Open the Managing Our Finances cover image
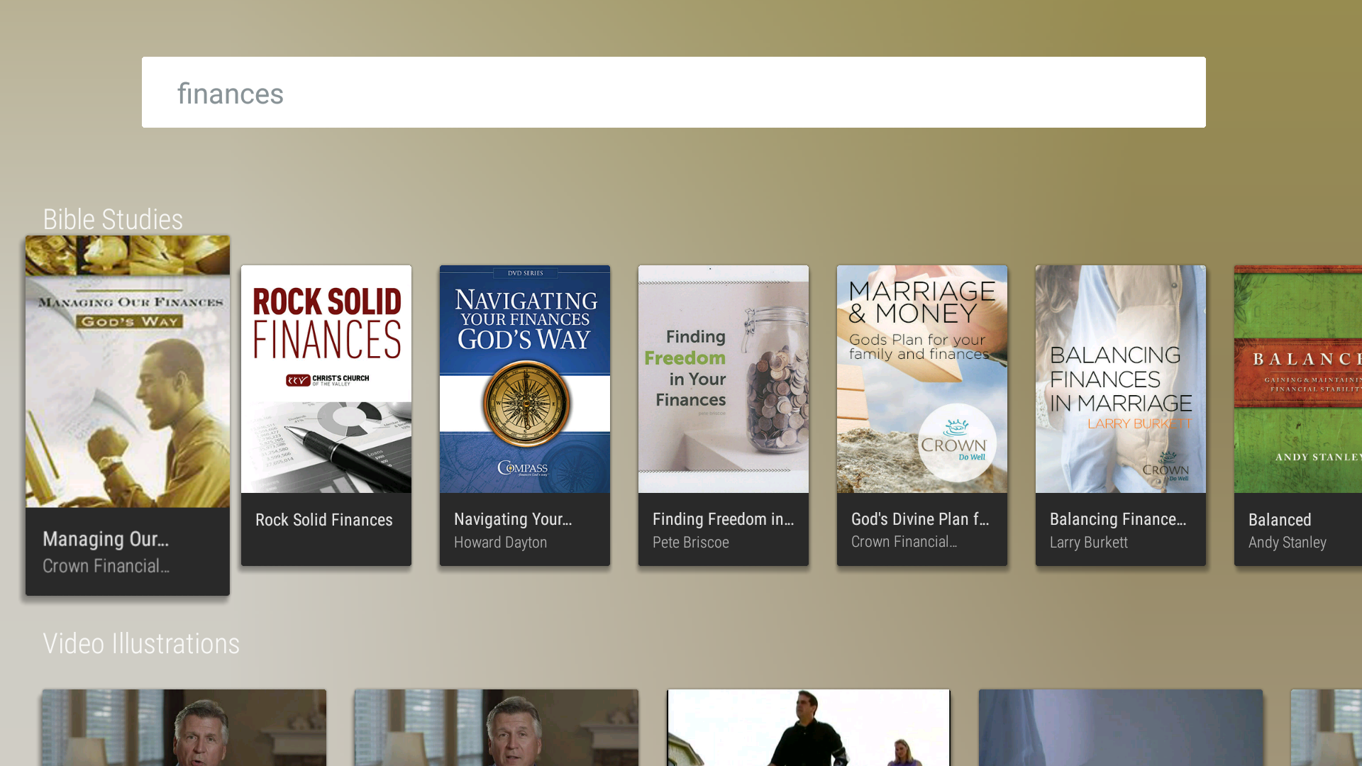 tap(128, 372)
